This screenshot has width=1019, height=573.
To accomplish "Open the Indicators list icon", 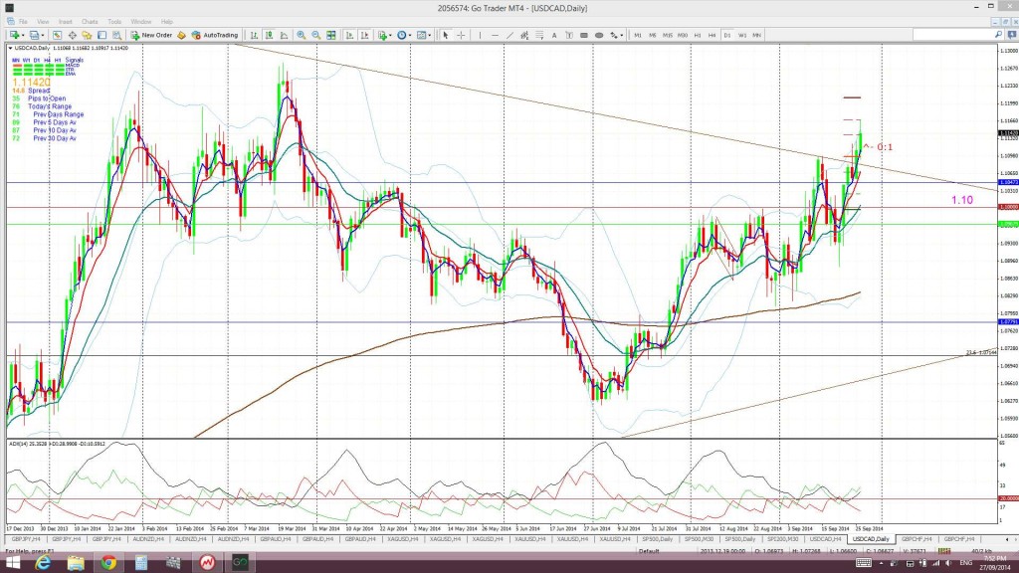I will tap(382, 35).
